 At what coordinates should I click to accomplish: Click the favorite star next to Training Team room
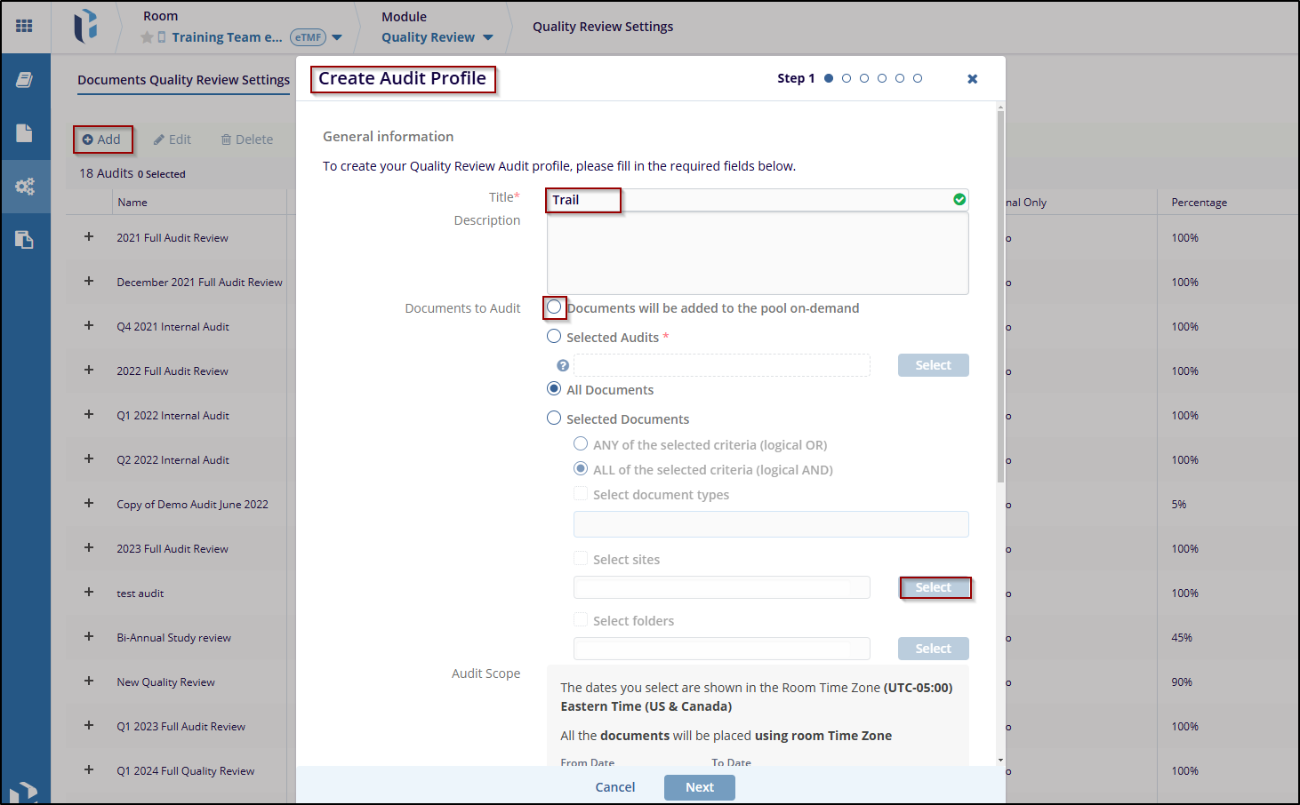(x=147, y=37)
